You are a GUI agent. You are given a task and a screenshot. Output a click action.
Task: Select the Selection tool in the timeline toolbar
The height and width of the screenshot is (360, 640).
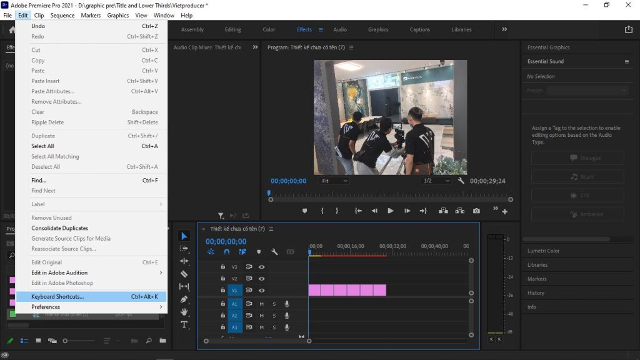[184, 235]
